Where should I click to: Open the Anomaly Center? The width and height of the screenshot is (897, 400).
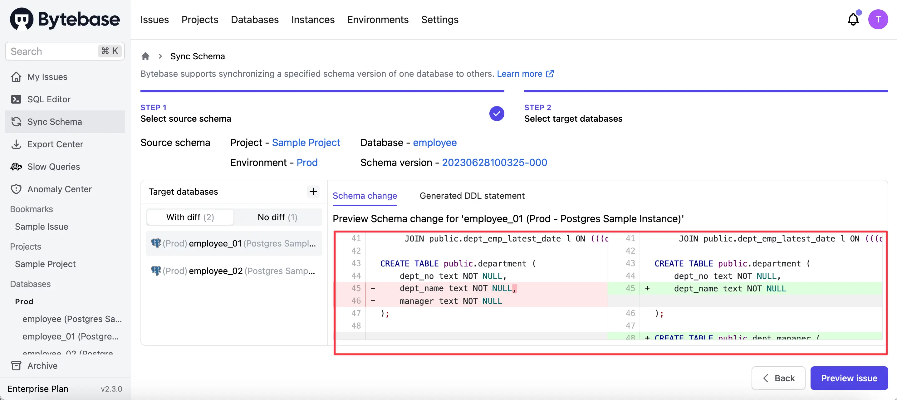[59, 189]
